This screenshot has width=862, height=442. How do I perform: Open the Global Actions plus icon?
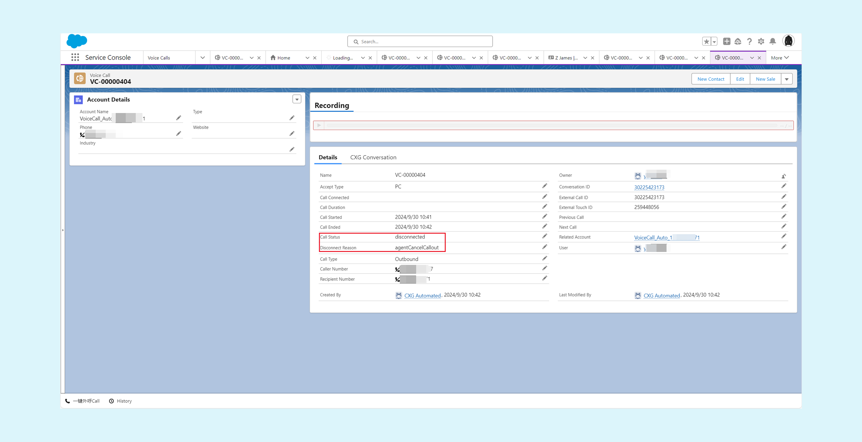726,41
